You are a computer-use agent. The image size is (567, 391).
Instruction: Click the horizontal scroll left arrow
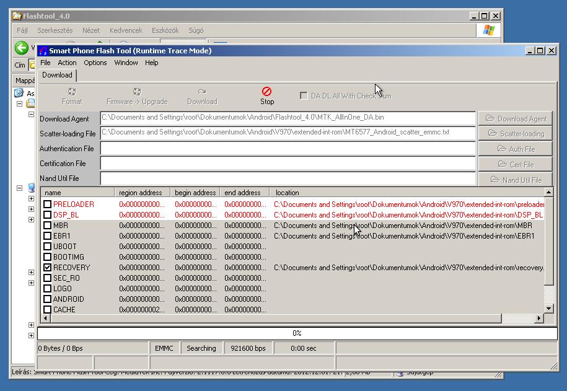(45, 319)
